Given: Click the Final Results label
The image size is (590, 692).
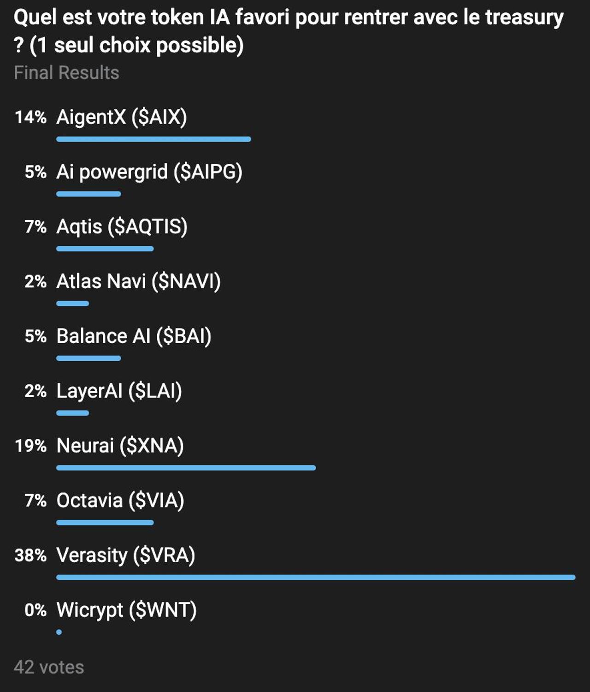Looking at the screenshot, I should [x=66, y=73].
